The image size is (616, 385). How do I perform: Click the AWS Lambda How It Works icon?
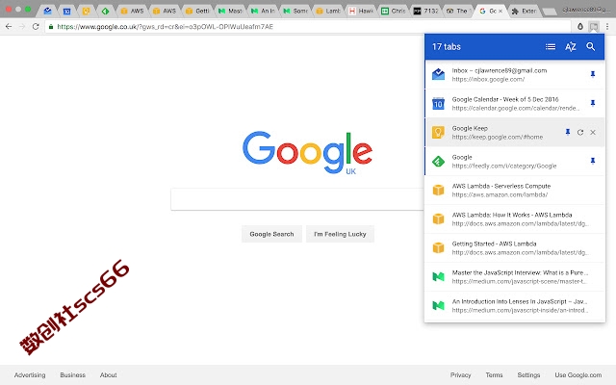click(x=439, y=218)
